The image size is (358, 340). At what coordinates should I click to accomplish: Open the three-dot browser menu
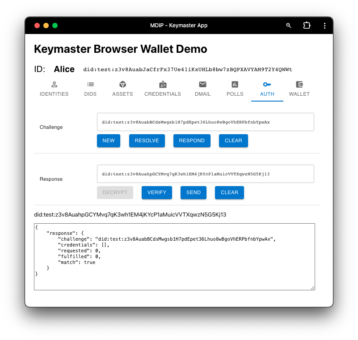pyautogui.click(x=324, y=25)
